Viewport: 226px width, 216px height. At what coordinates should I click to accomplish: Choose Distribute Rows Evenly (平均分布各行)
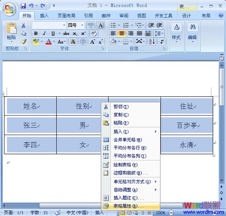(x=131, y=148)
